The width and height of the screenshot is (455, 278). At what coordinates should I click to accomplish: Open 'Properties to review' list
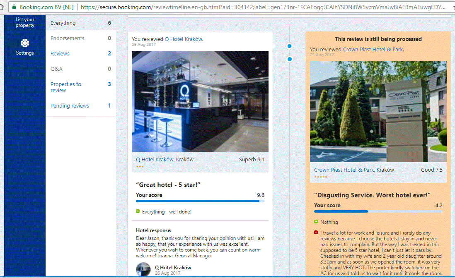(66, 87)
